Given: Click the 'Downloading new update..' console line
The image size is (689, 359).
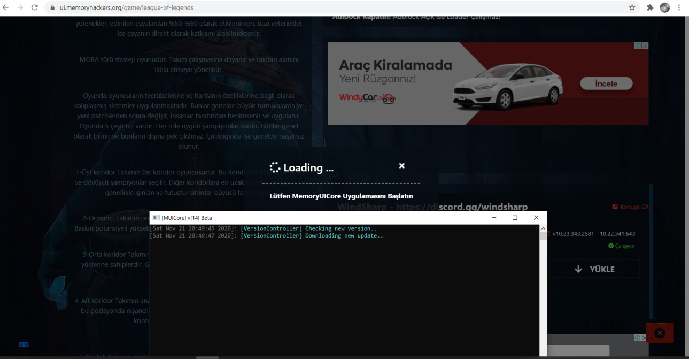Looking at the screenshot, I should 266,235.
